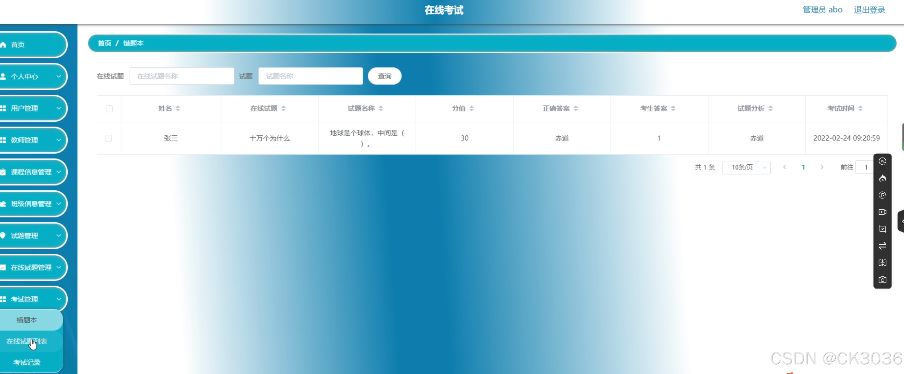904x374 pixels.
Task: Open the 10条/页 page size dropdown
Action: point(746,168)
